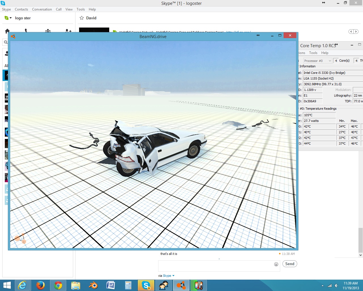Launch Blender from the taskbar
The height and width of the screenshot is (291, 363).
click(x=93, y=285)
